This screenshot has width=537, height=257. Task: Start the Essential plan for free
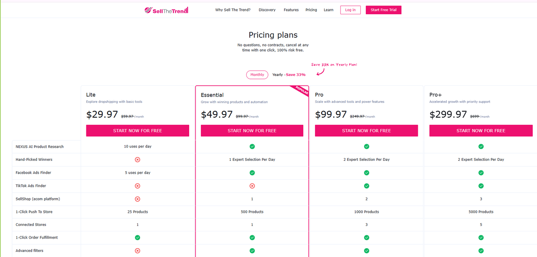[x=252, y=131]
